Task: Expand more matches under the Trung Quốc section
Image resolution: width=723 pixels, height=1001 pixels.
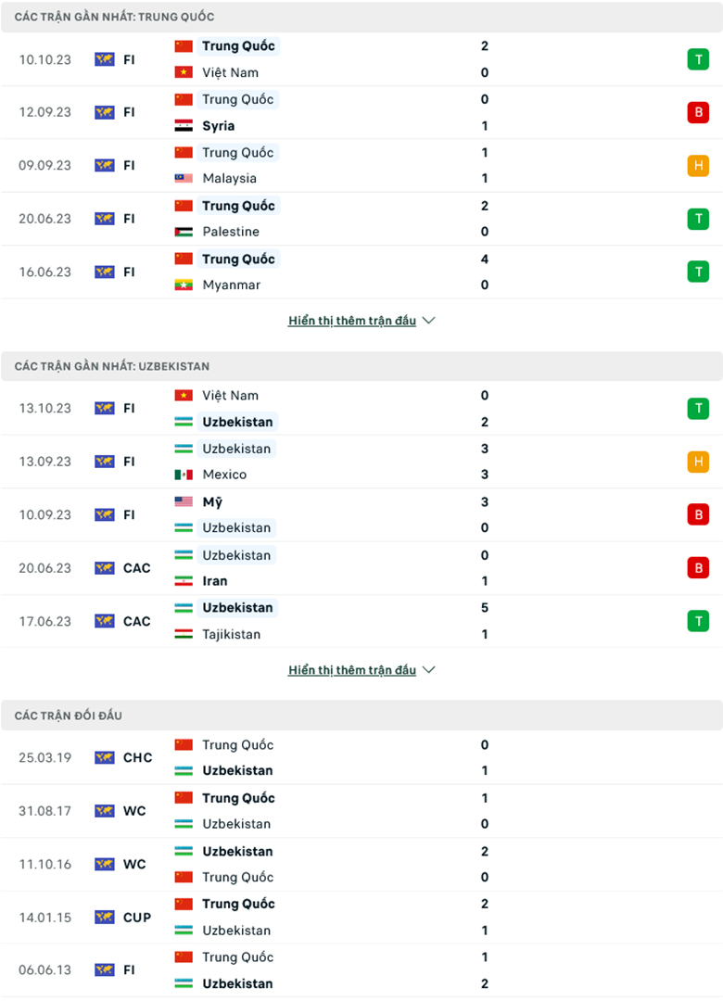Action: [x=353, y=320]
